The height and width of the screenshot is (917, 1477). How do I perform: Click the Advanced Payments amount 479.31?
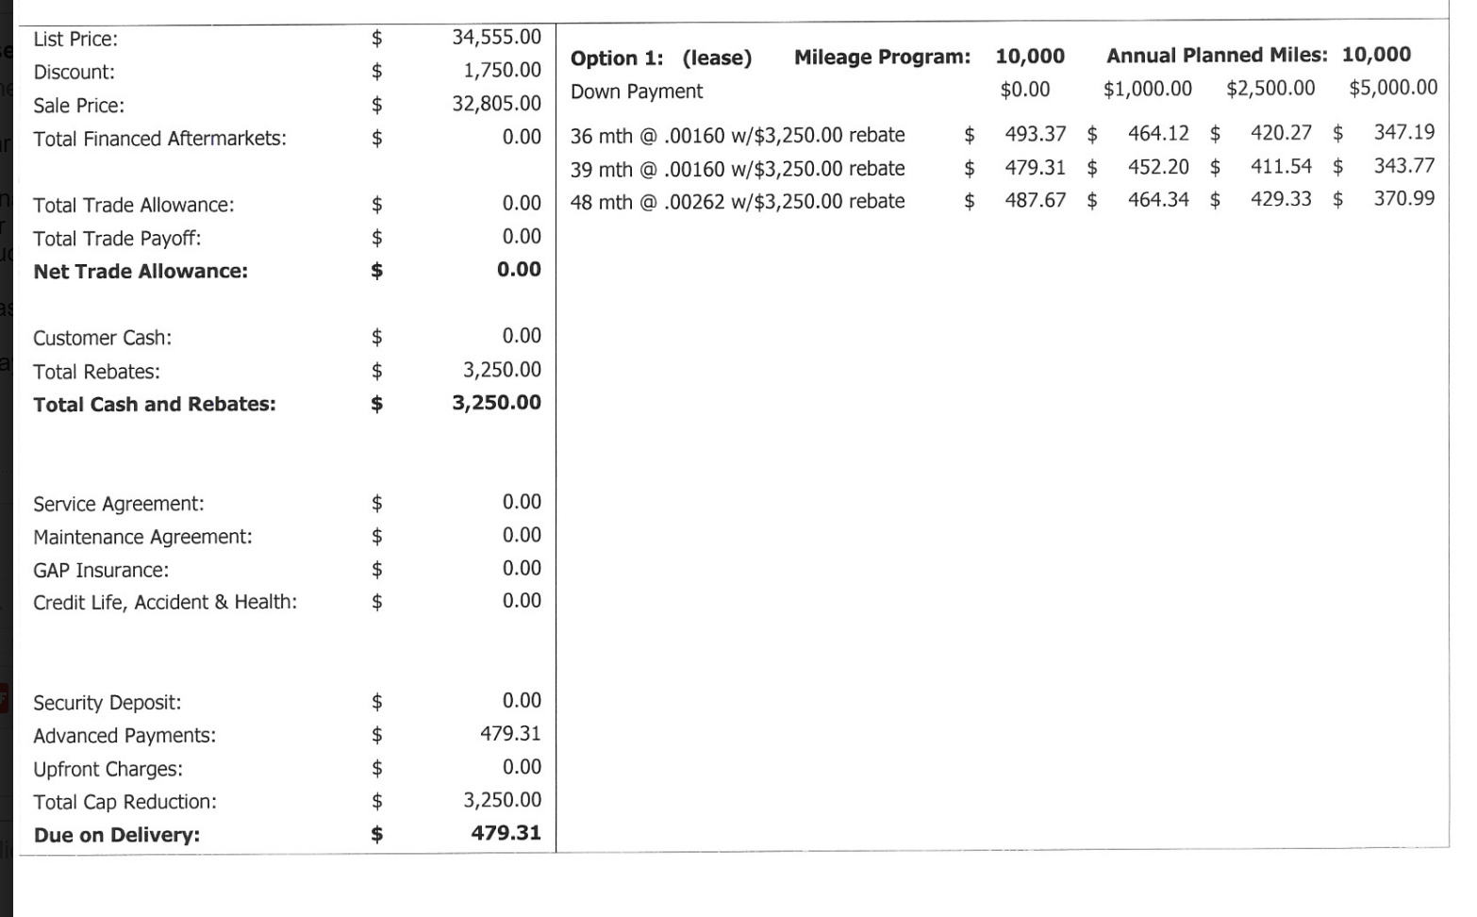click(x=510, y=734)
